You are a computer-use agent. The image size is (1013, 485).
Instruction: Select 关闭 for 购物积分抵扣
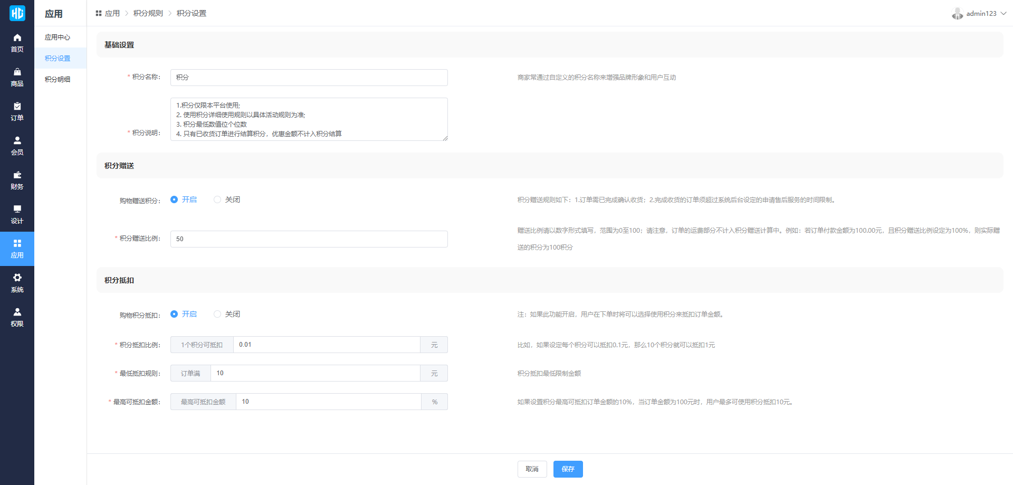coord(217,314)
